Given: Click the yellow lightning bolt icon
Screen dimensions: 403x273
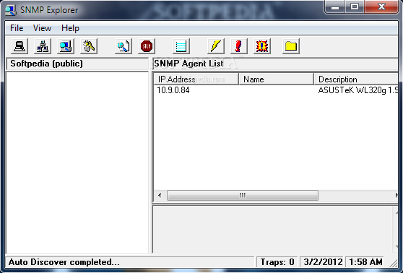Looking at the screenshot, I should point(216,46).
